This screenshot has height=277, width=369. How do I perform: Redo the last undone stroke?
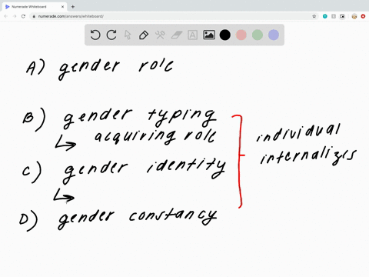111,35
